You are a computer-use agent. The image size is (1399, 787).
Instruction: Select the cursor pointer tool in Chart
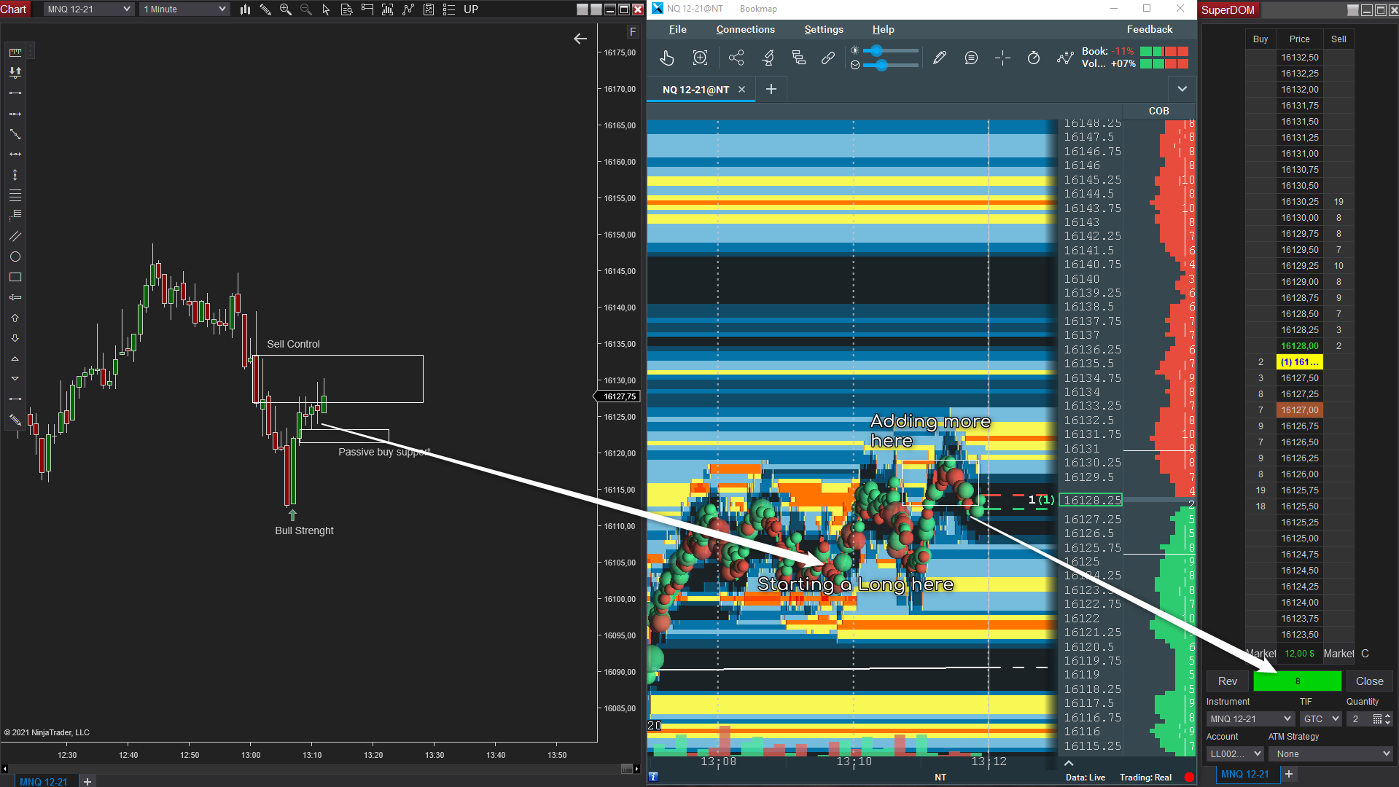[x=326, y=9]
